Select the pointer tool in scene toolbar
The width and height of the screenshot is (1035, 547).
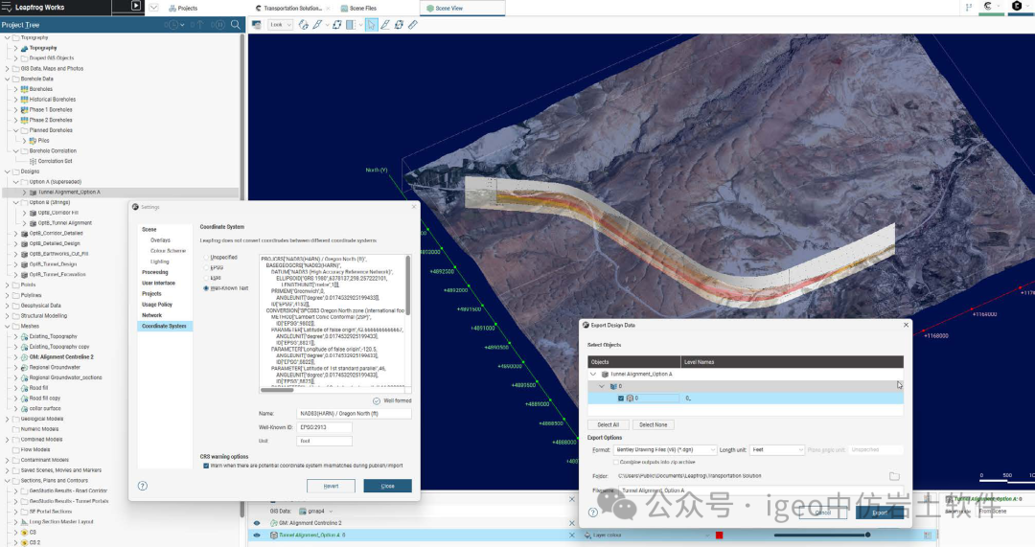point(371,25)
